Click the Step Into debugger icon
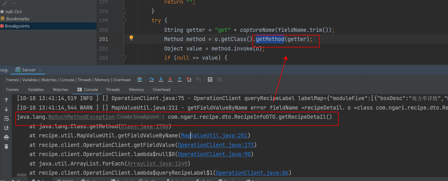The width and height of the screenshot is (448, 181). (161, 80)
